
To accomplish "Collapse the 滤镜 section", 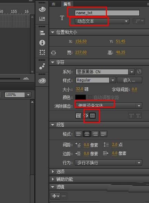I will 53,187.
